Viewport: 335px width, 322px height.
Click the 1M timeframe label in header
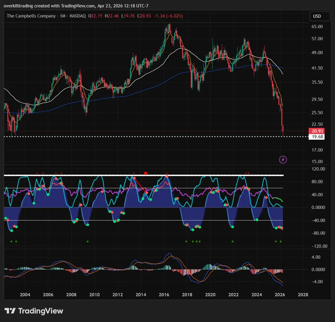click(62, 16)
